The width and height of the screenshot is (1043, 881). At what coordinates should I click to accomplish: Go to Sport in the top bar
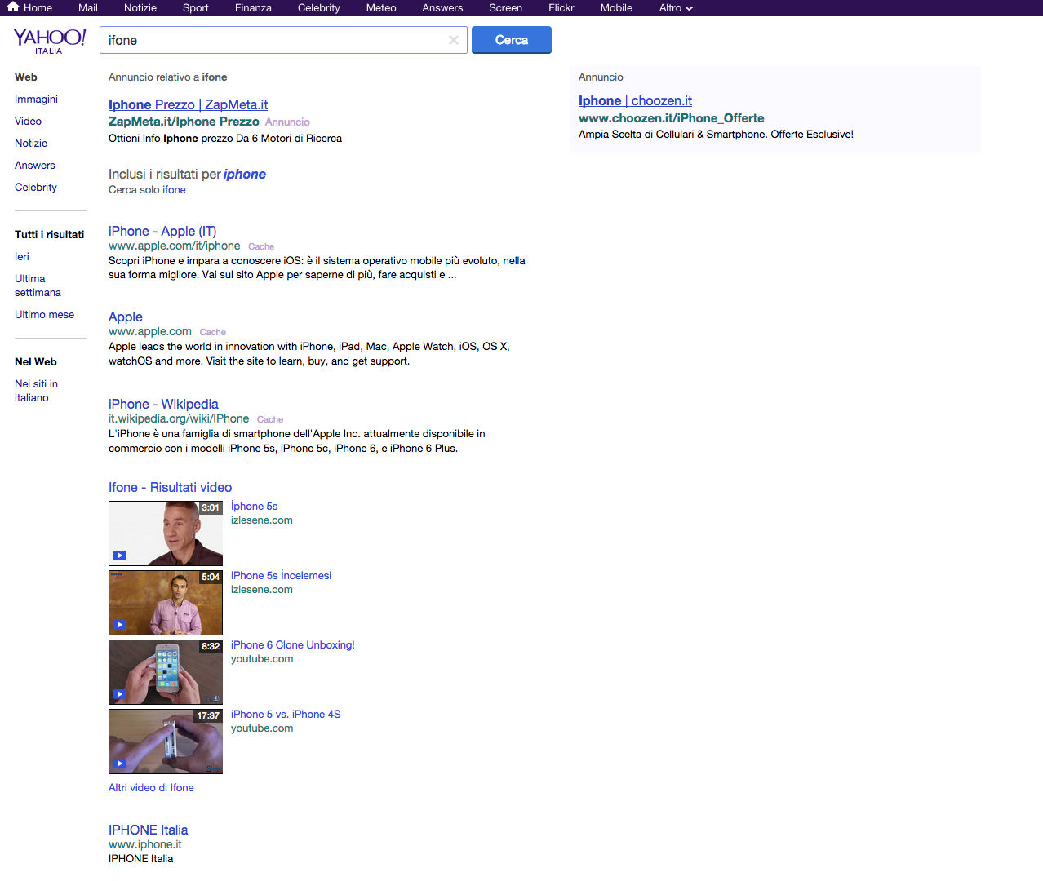[x=196, y=8]
